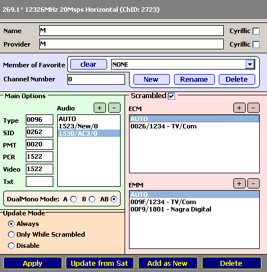This screenshot has height=272, width=267.
Task: Add ECM entry with plus icon
Action: tap(240, 108)
